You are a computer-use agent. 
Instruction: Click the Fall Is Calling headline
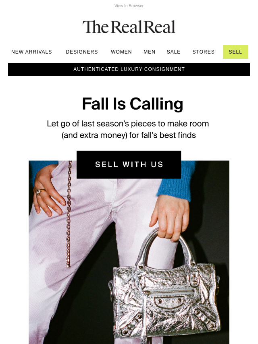132,104
